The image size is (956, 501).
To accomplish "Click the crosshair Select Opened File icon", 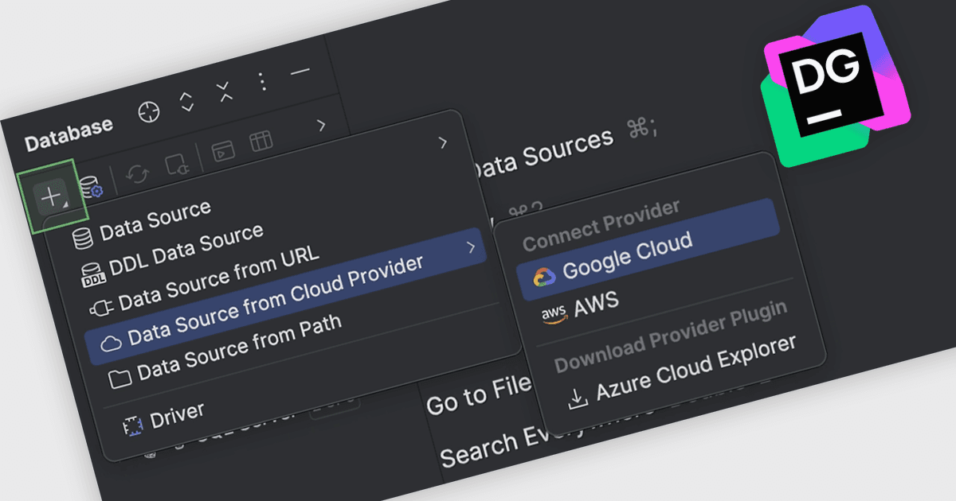I will click(x=148, y=112).
